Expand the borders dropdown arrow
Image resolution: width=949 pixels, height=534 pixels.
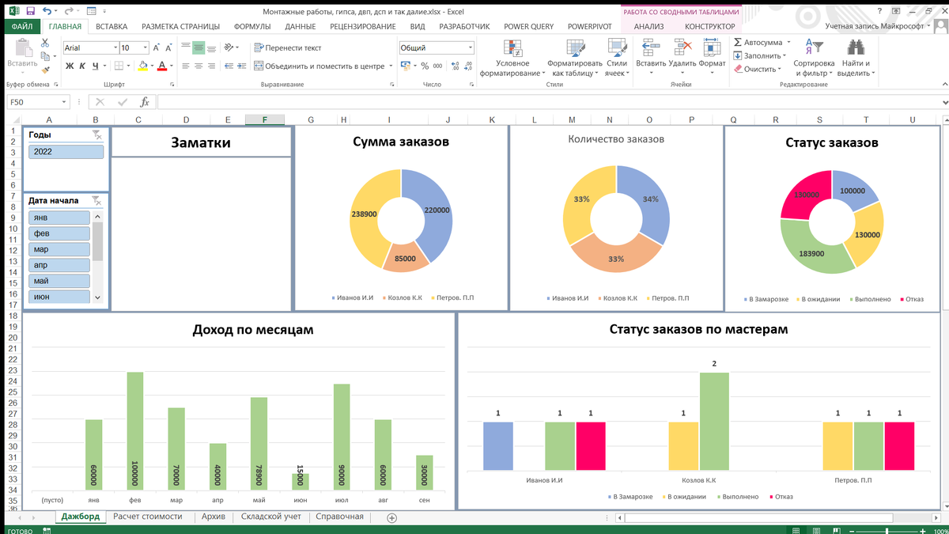click(130, 66)
